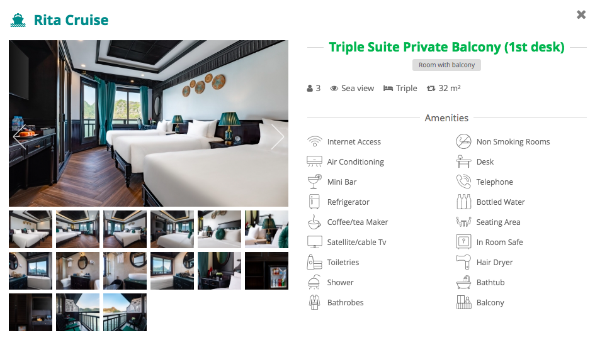Open the bathtub window thumbnail
This screenshot has width=595, height=338.
click(x=31, y=271)
